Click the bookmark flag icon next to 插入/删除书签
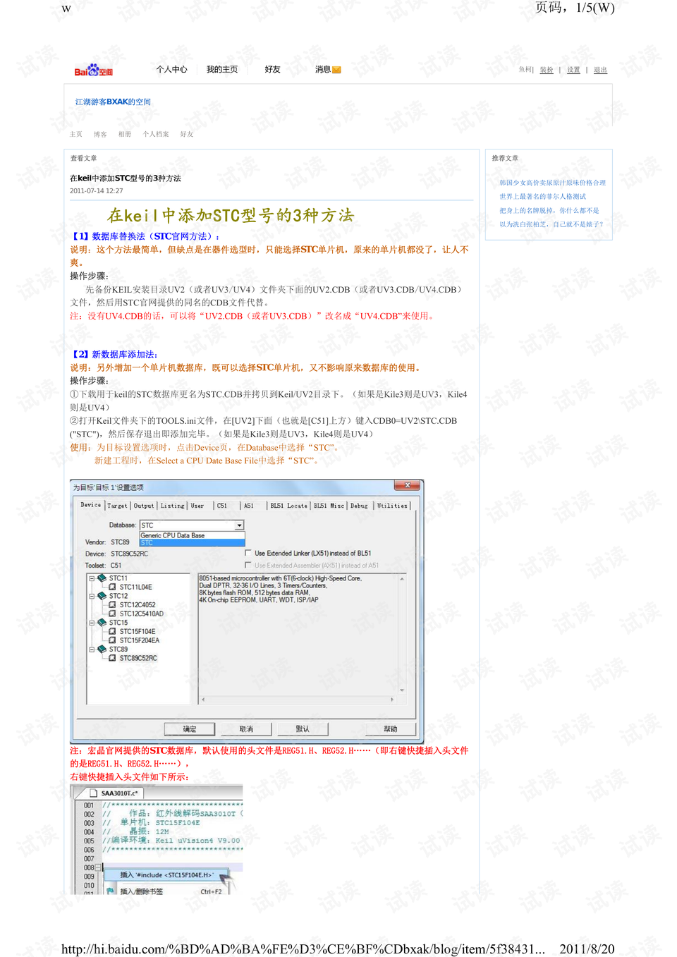Screen dimensions: 677x957 point(110,890)
